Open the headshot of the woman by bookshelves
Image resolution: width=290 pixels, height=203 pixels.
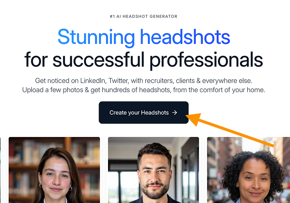[54, 170]
